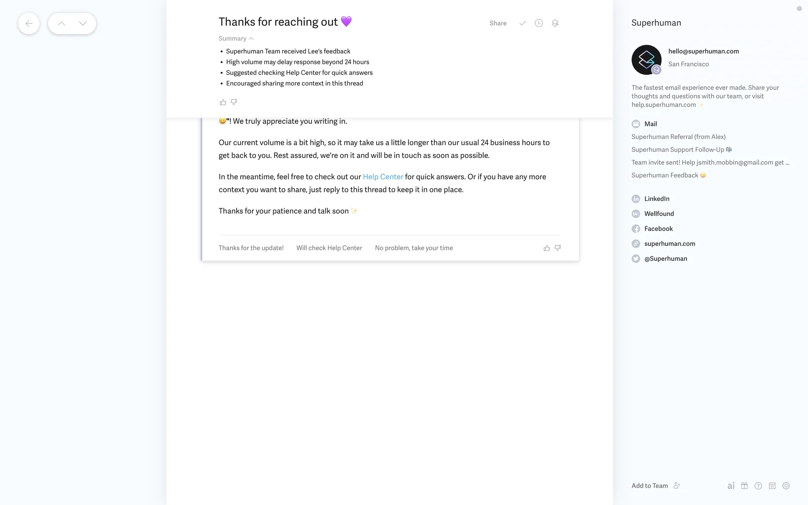Image resolution: width=808 pixels, height=505 pixels.
Task: Open the calendar icon in the sidebar footer
Action: (772, 486)
